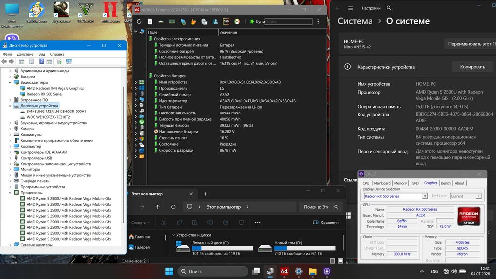Open CPU-Z display device selection dropdown
Screen dimensions: 496x279
tap(425, 196)
